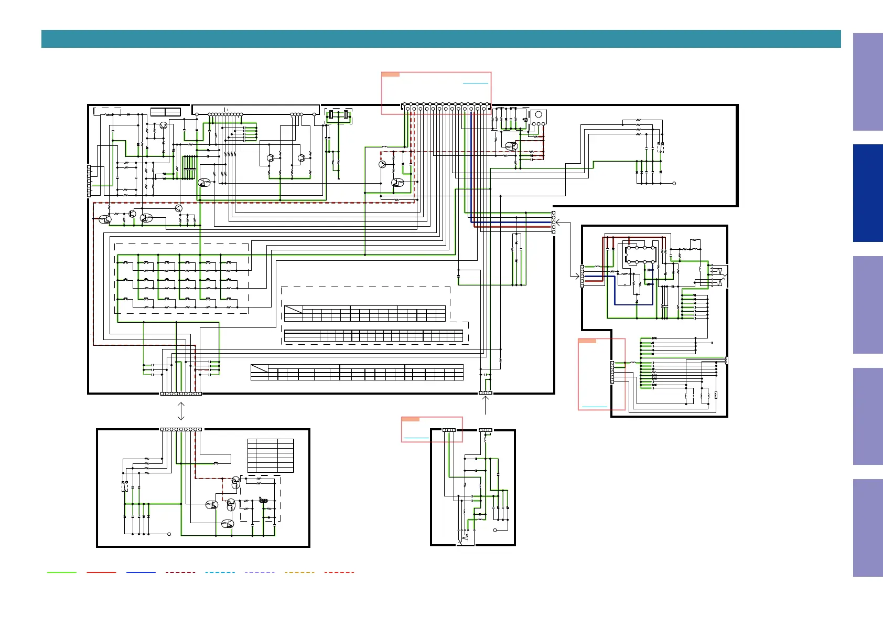The height and width of the screenshot is (625, 883).
Task: Follow the blue link in the right-side board callout
Action: click(x=595, y=407)
